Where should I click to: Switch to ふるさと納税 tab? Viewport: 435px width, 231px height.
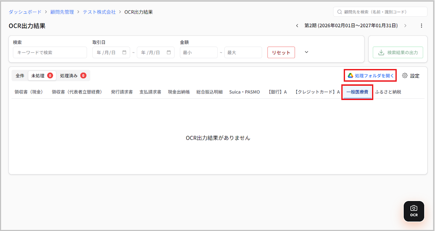coord(388,92)
